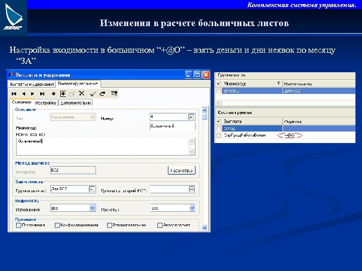
Task: Delete record with X icon
Action: [x=81, y=93]
